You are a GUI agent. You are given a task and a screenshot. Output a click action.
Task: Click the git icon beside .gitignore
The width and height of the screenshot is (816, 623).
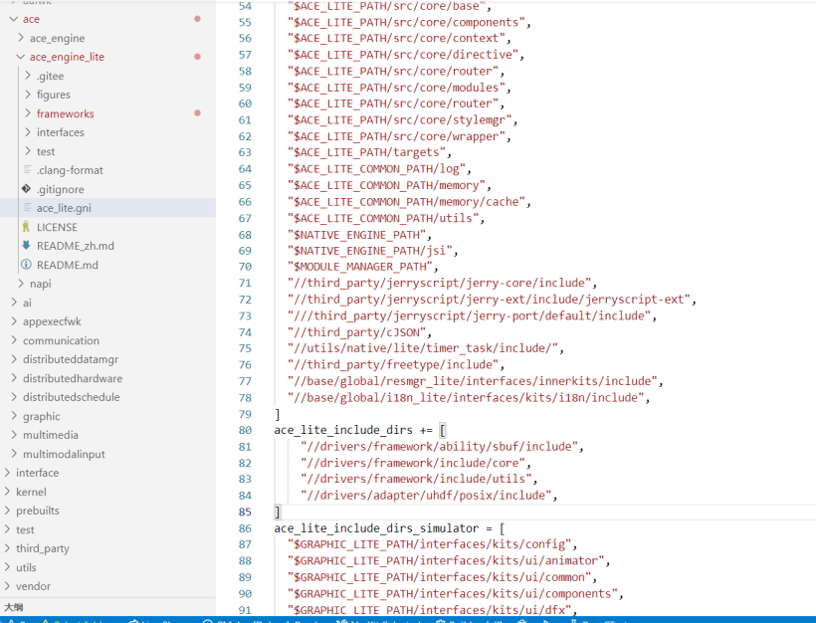tap(26, 189)
